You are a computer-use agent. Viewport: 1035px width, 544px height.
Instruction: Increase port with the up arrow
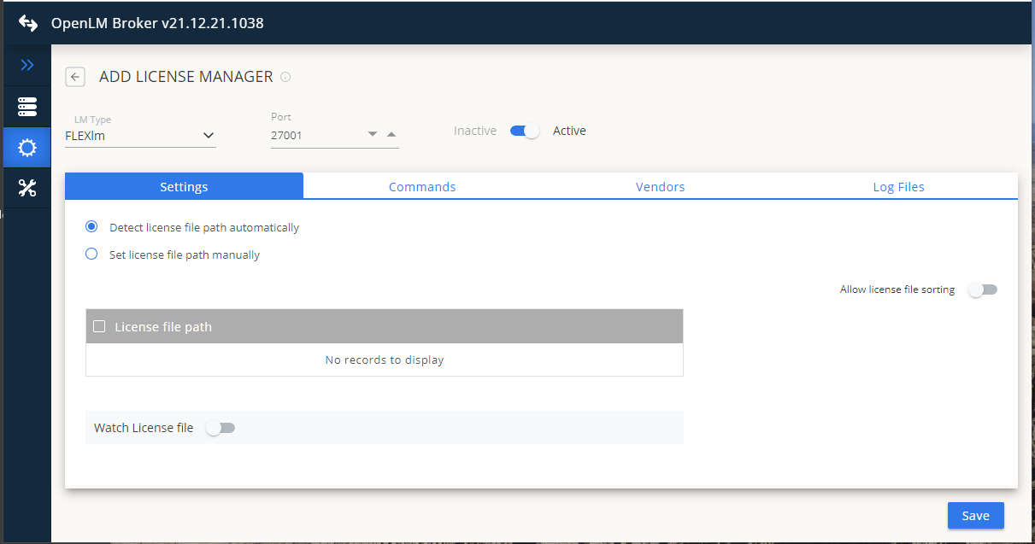point(391,134)
